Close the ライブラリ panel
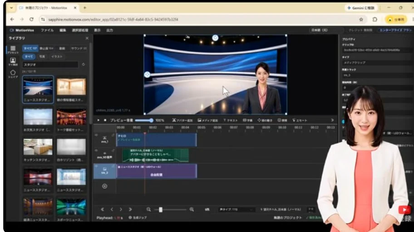 click(87, 38)
